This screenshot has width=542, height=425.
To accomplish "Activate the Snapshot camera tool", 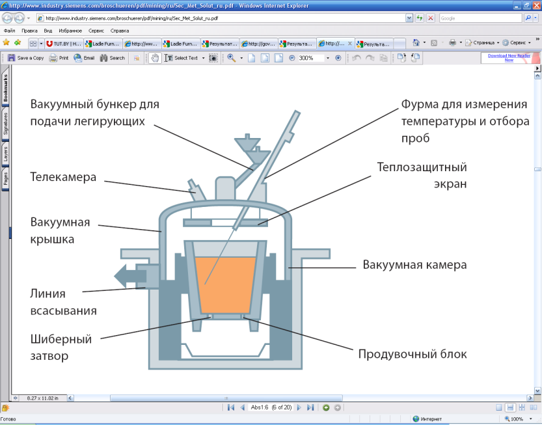I will click(x=213, y=58).
